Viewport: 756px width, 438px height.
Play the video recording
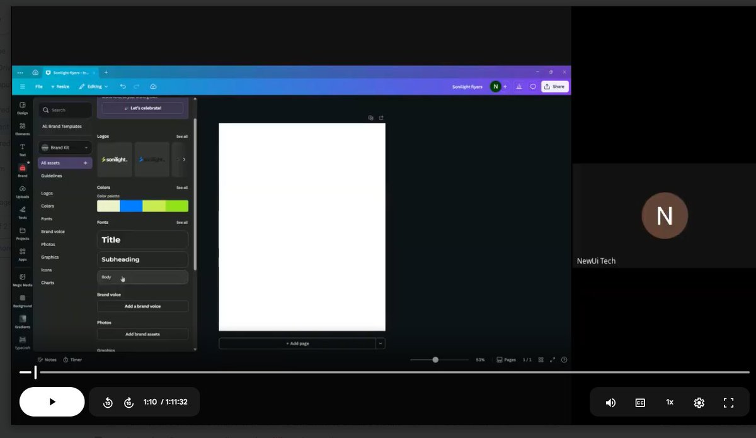(52, 401)
